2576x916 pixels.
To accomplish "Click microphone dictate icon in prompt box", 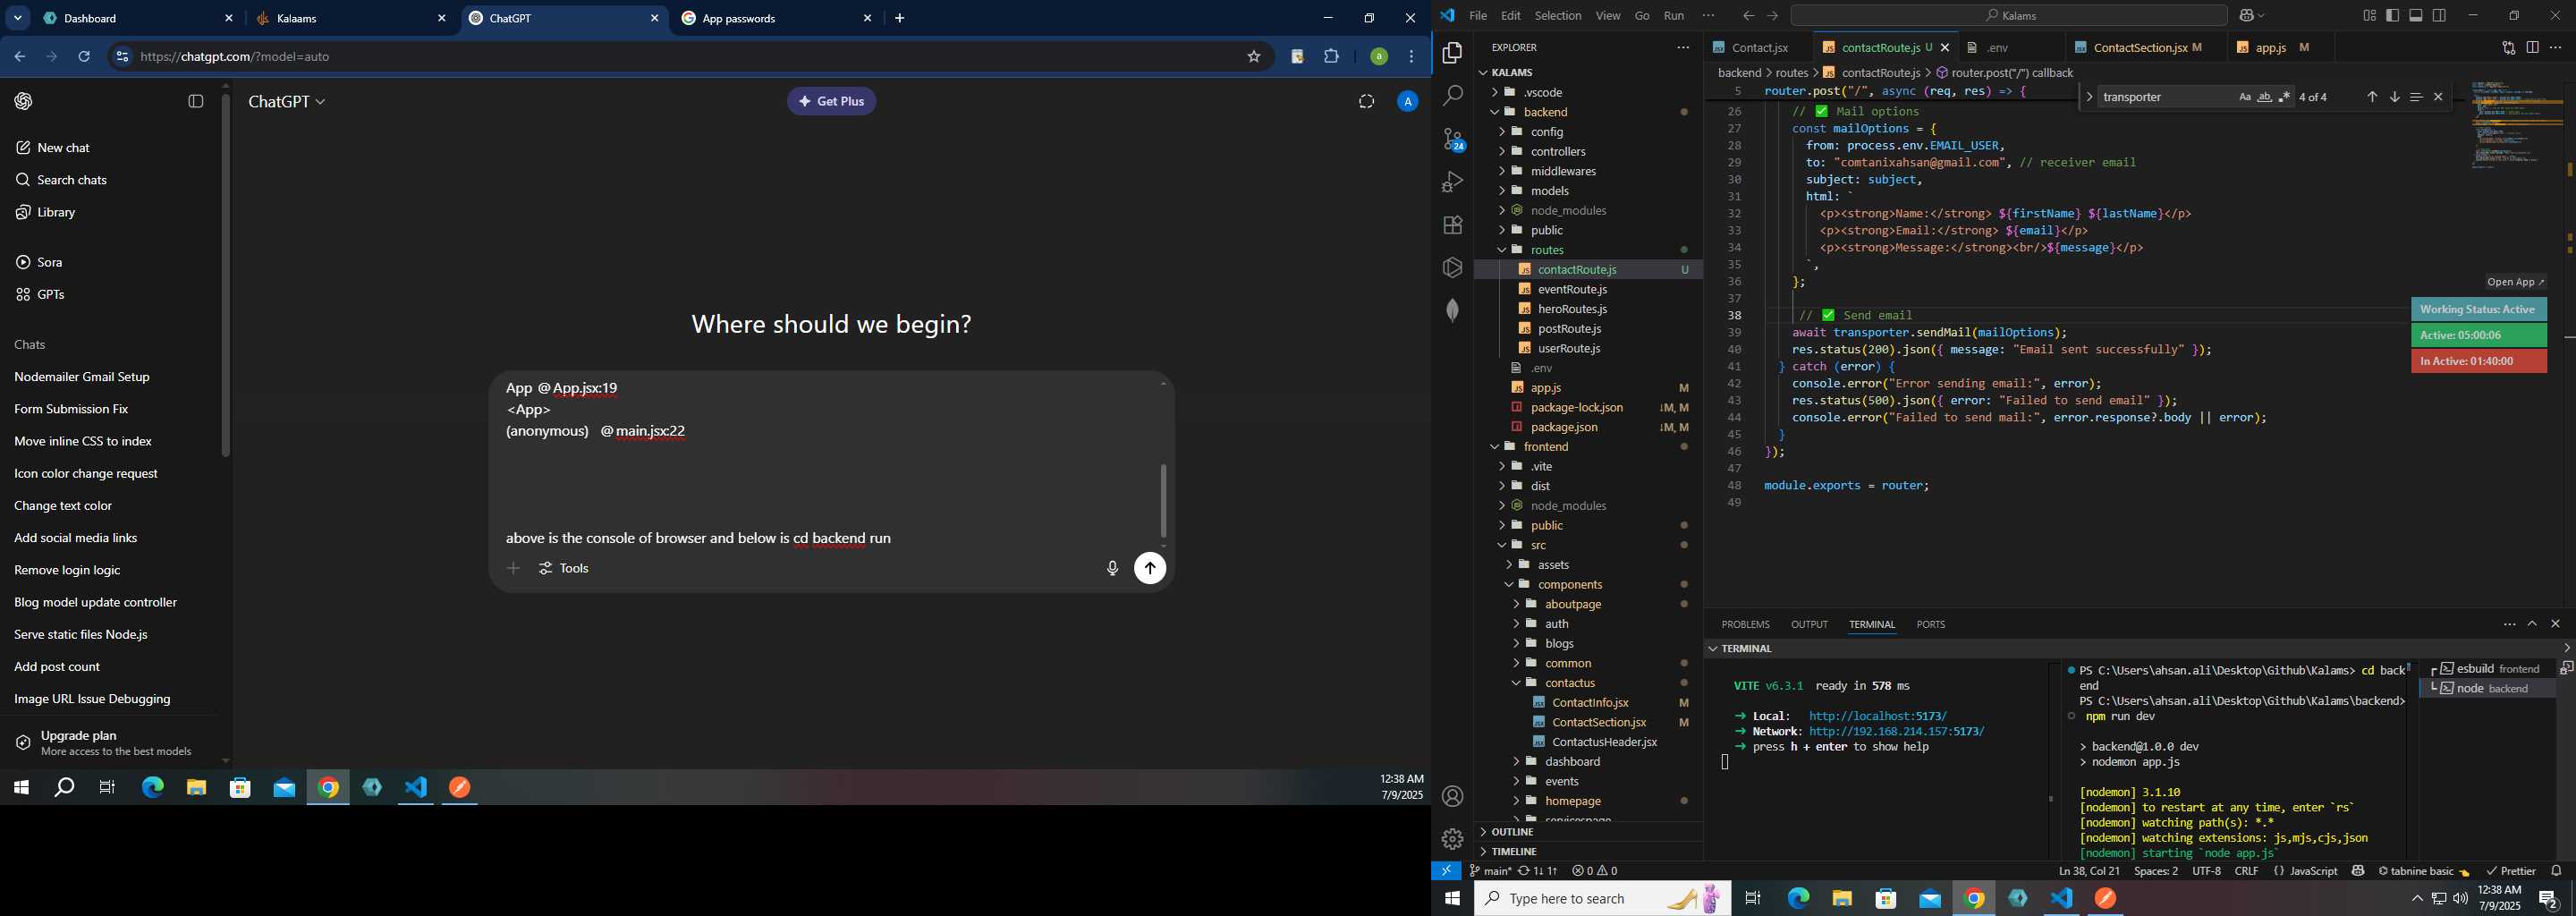I will click(1111, 568).
